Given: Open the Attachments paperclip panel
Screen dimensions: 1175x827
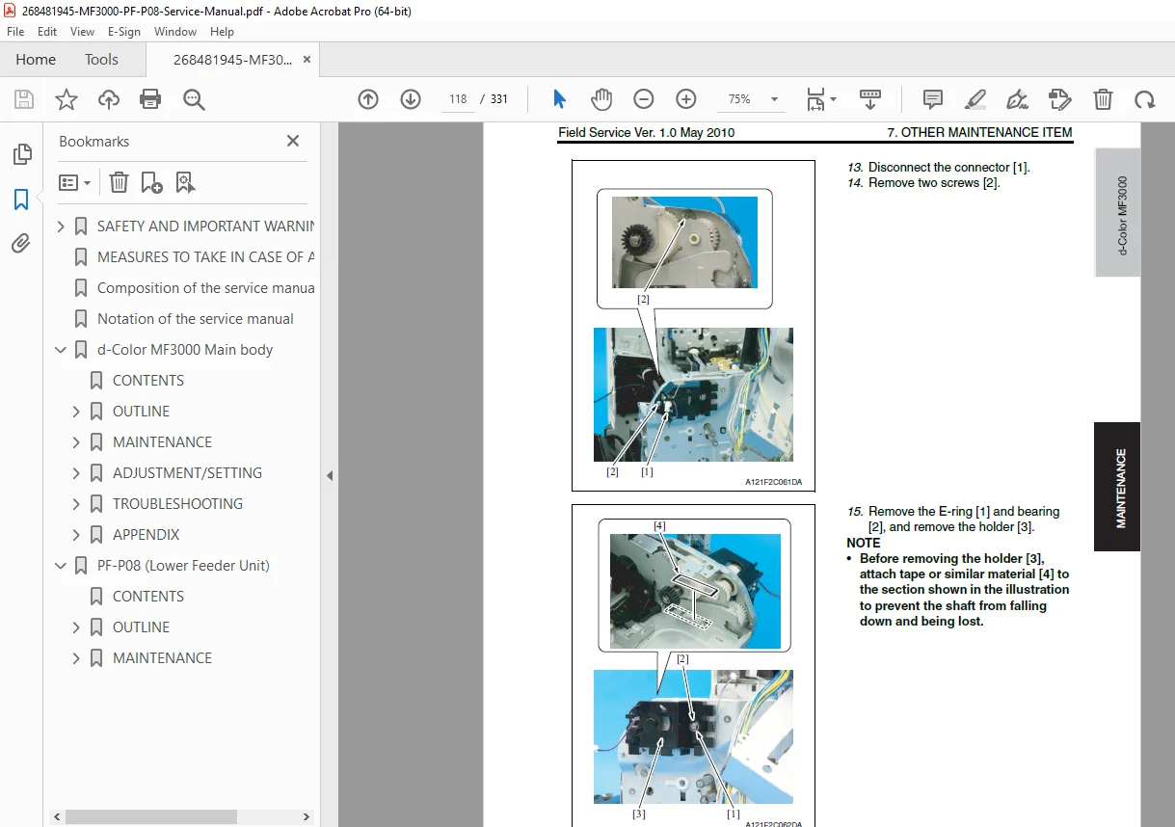Looking at the screenshot, I should [x=21, y=244].
